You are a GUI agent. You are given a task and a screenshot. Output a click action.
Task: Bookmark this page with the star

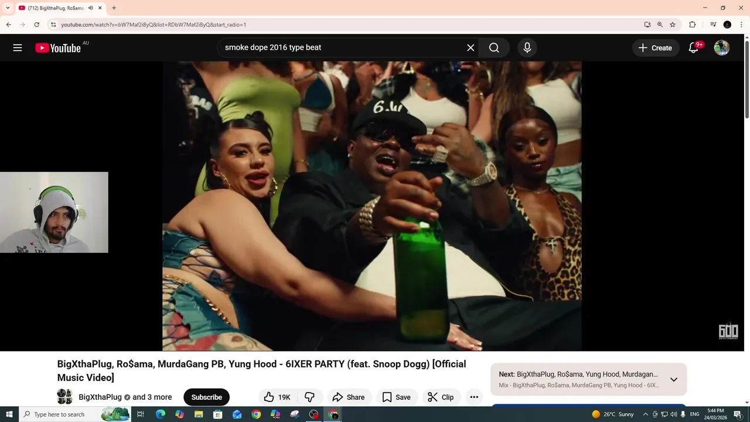[x=673, y=25]
